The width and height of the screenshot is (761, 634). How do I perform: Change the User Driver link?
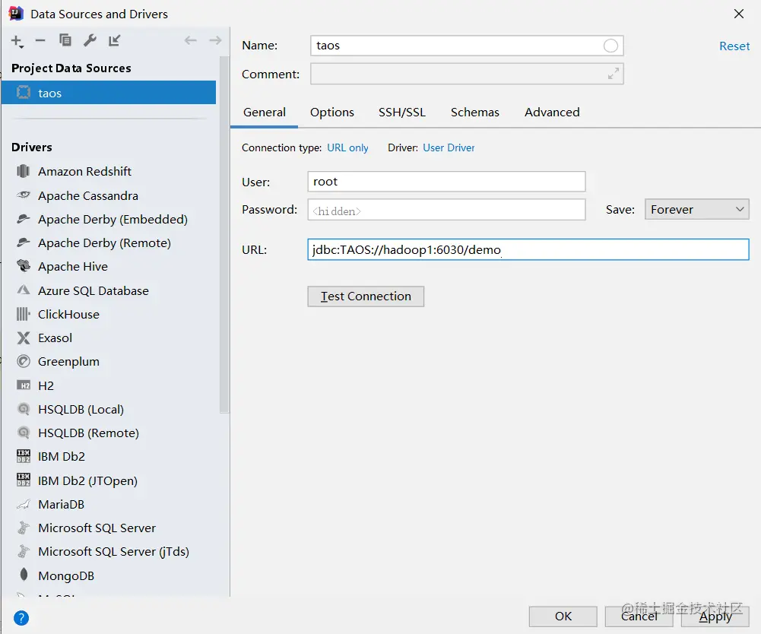tap(449, 147)
